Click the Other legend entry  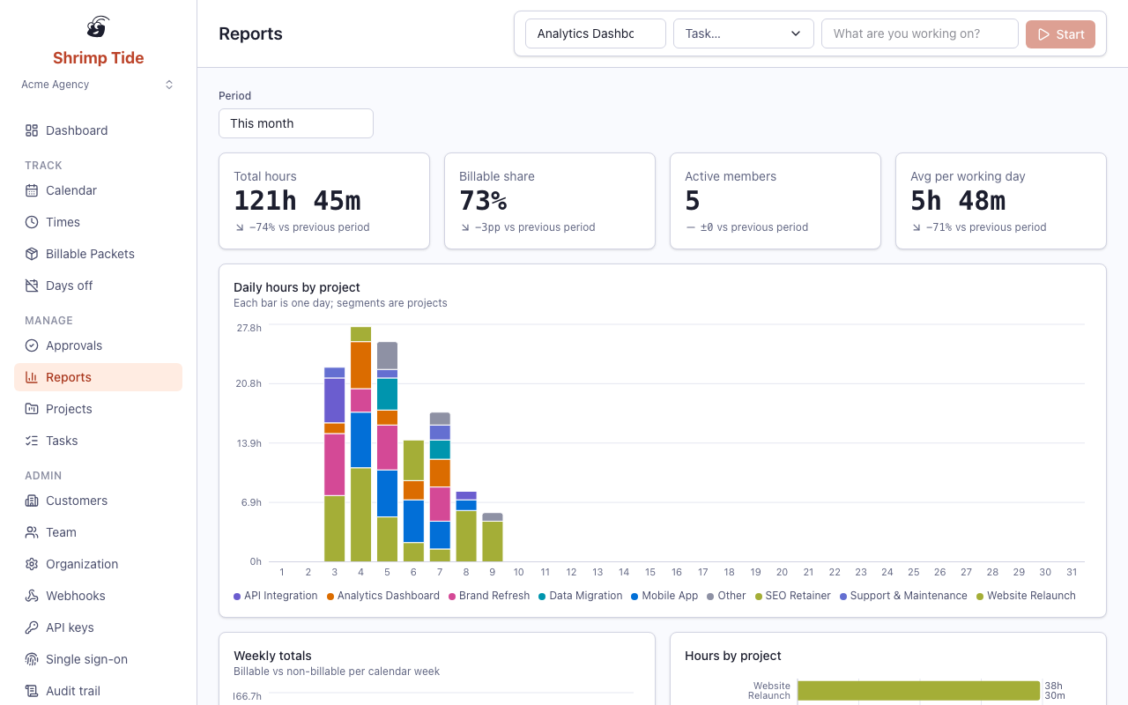click(726, 596)
